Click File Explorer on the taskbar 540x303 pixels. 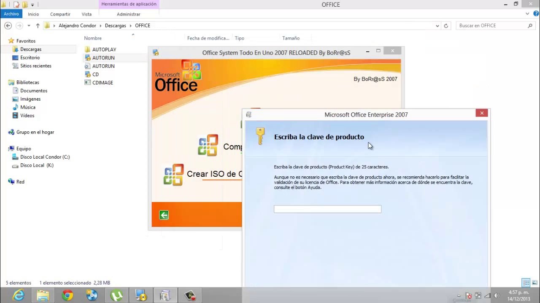click(43, 295)
